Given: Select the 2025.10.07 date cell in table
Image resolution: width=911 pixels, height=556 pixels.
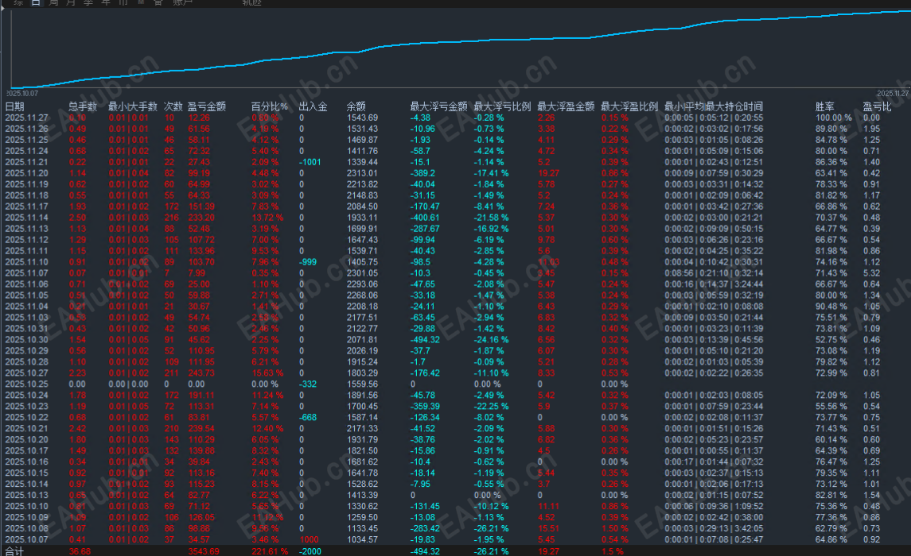Looking at the screenshot, I should click(27, 539).
